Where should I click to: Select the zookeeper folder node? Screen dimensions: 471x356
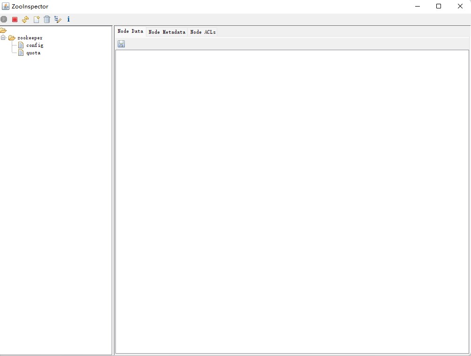pos(29,38)
